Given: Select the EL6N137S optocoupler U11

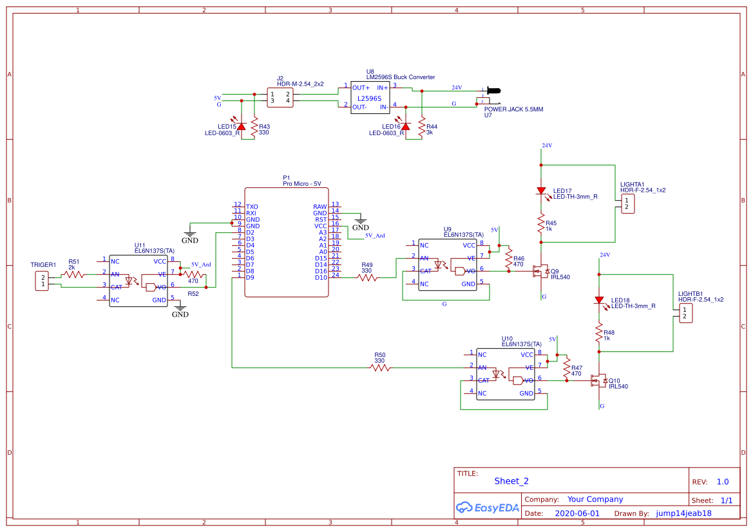Looking at the screenshot, I should 138,279.
